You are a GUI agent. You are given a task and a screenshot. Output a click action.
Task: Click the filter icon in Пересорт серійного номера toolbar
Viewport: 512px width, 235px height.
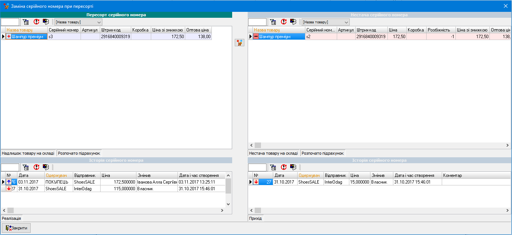point(26,22)
